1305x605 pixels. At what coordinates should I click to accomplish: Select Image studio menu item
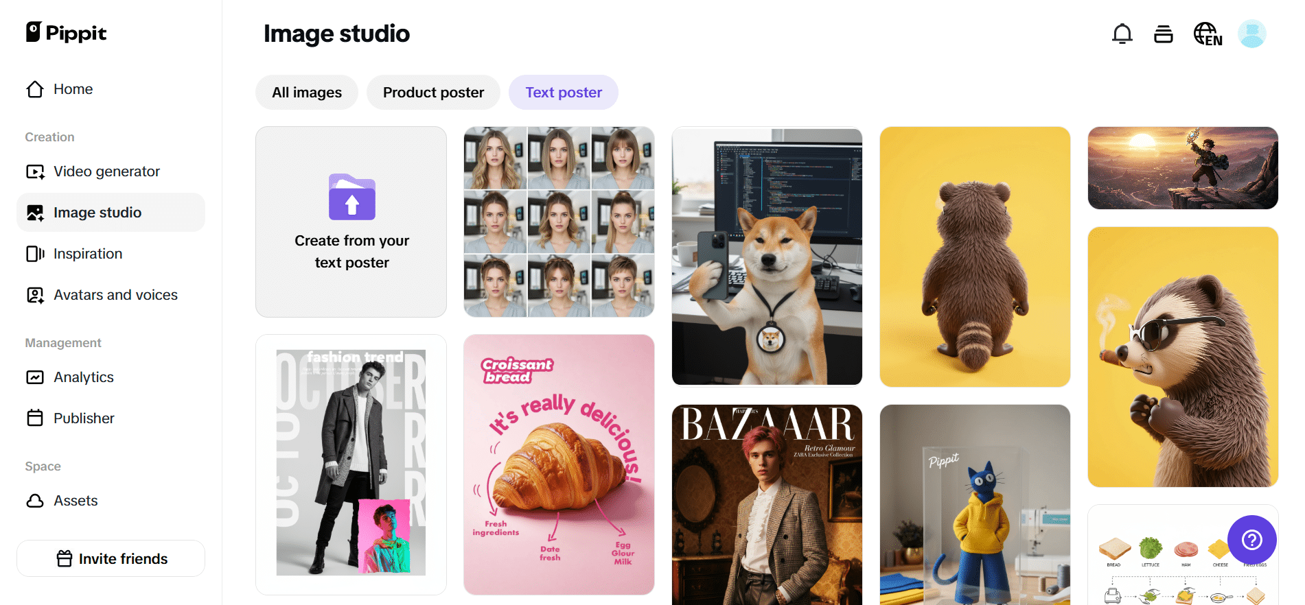click(x=111, y=213)
